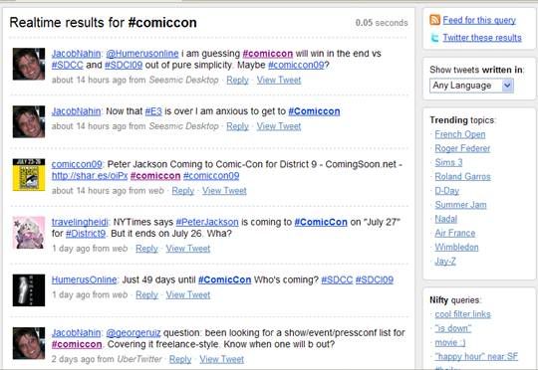View Tweet for the HumerusOnline post

[188, 294]
